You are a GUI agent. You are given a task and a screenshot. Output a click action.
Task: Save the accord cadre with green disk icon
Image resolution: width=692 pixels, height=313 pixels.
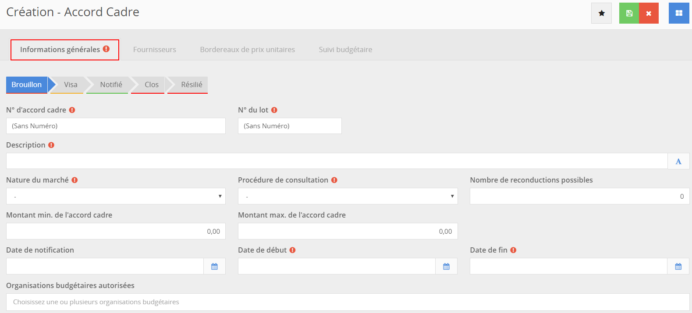click(629, 13)
